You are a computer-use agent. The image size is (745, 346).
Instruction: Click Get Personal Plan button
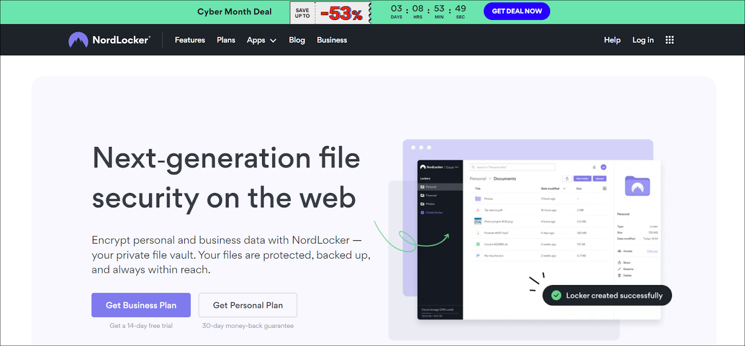click(248, 305)
